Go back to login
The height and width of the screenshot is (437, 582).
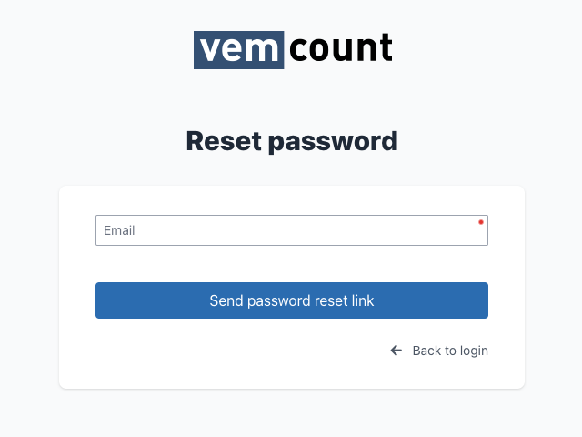(x=439, y=351)
